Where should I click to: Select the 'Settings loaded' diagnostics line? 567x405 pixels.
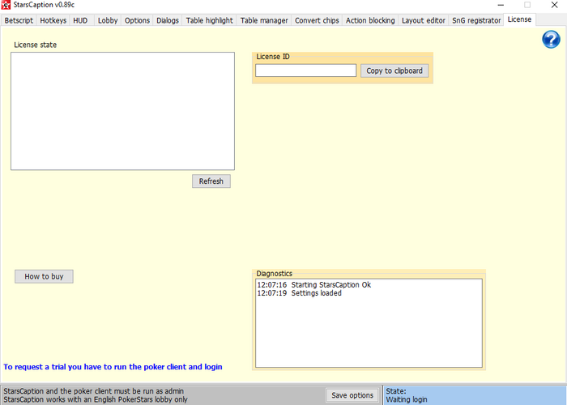[x=300, y=293]
